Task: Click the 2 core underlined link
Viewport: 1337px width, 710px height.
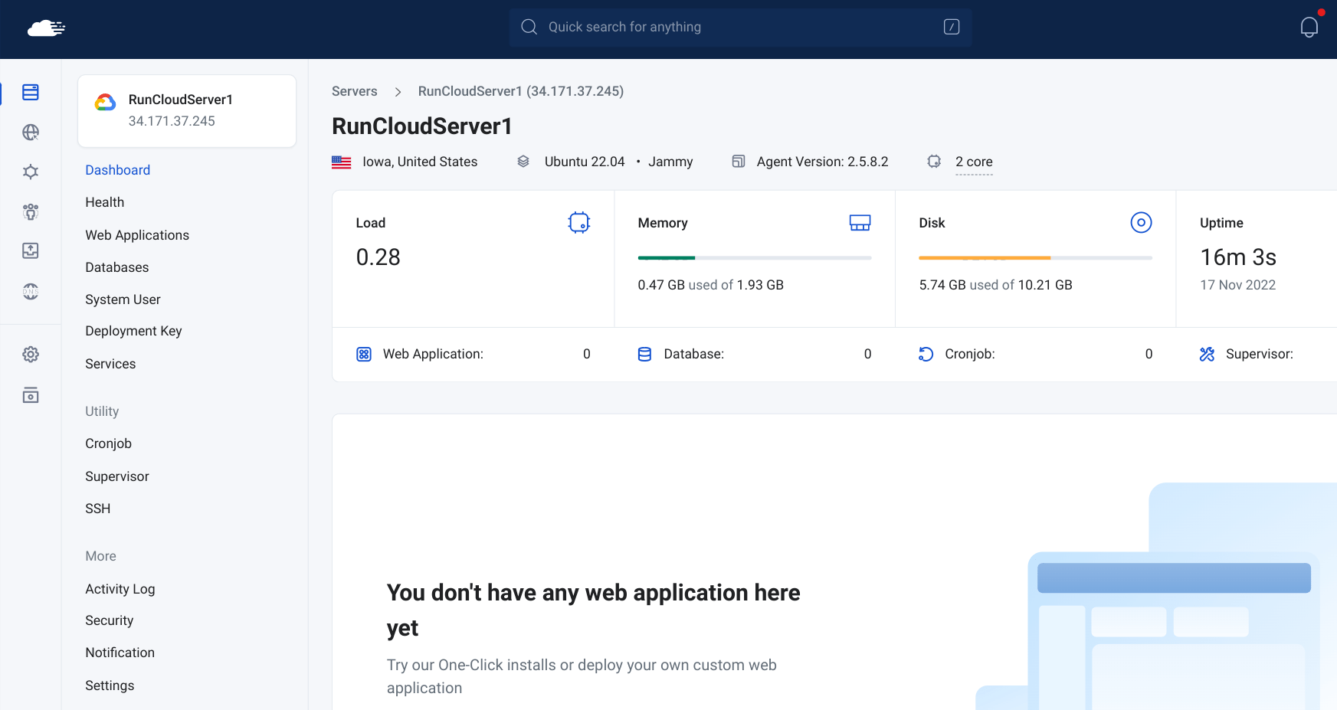Action: tap(975, 162)
